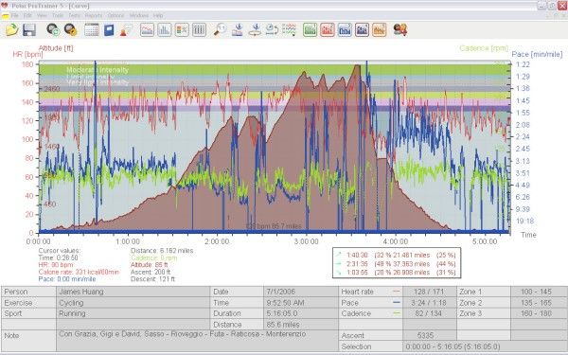Click the 3:00:00 mark on time axis
This screenshot has width=568, height=355.
coord(306,241)
